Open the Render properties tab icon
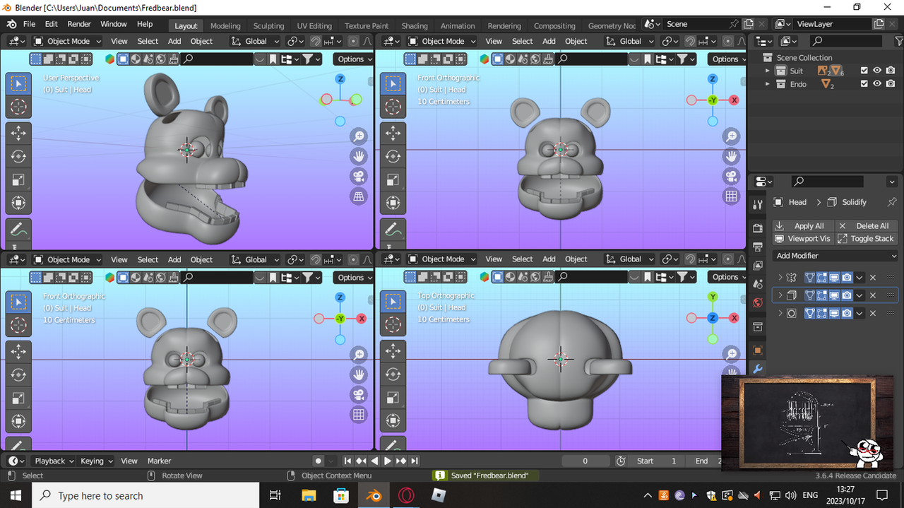The width and height of the screenshot is (904, 508). (x=758, y=228)
